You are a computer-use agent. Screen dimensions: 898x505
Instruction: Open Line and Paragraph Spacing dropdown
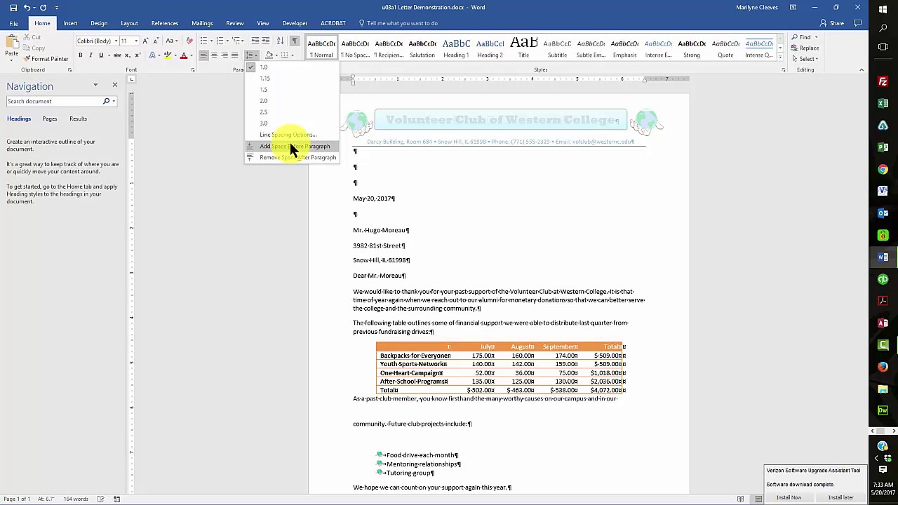click(x=252, y=55)
